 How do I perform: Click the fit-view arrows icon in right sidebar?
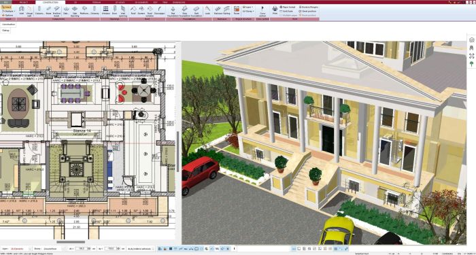coord(471,56)
